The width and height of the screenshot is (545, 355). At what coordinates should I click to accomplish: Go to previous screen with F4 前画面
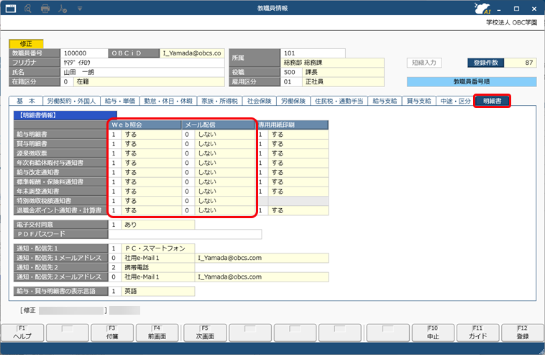[157, 333]
